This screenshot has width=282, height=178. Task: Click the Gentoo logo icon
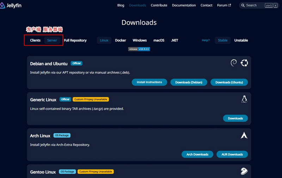coord(244,171)
